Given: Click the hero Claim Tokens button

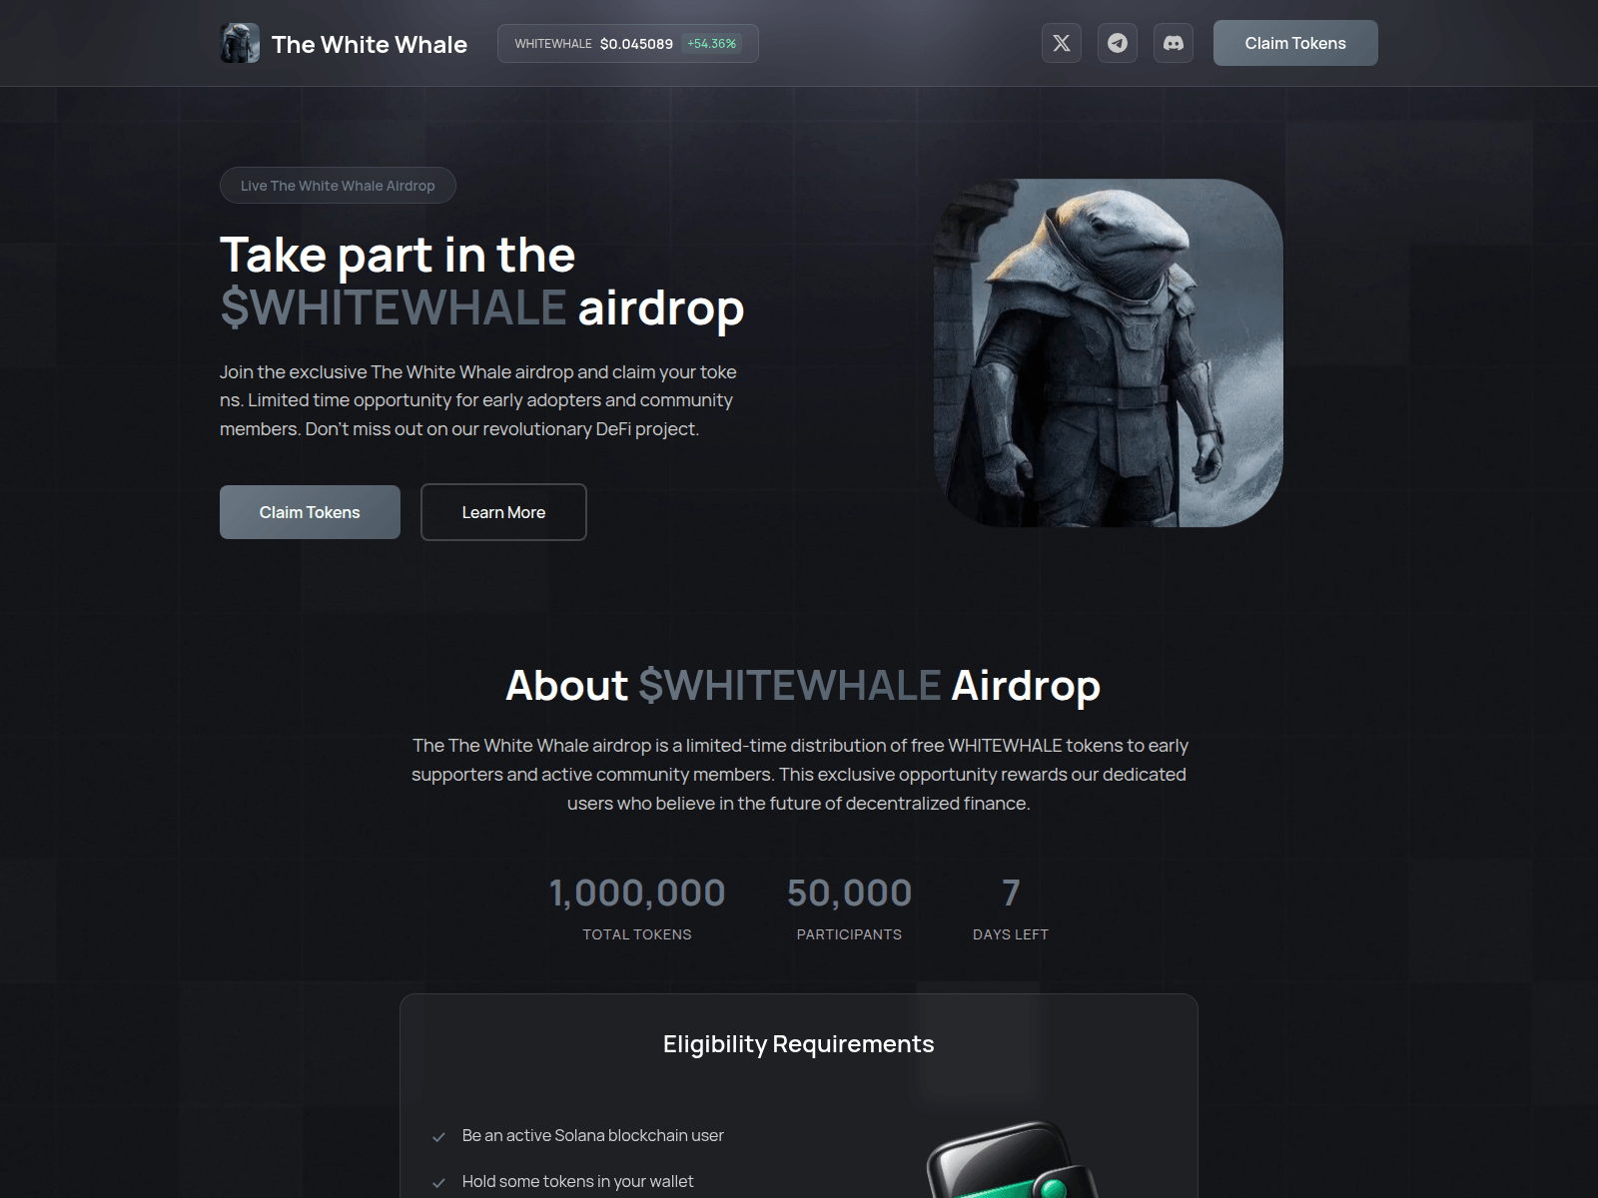Looking at the screenshot, I should (x=310, y=512).
